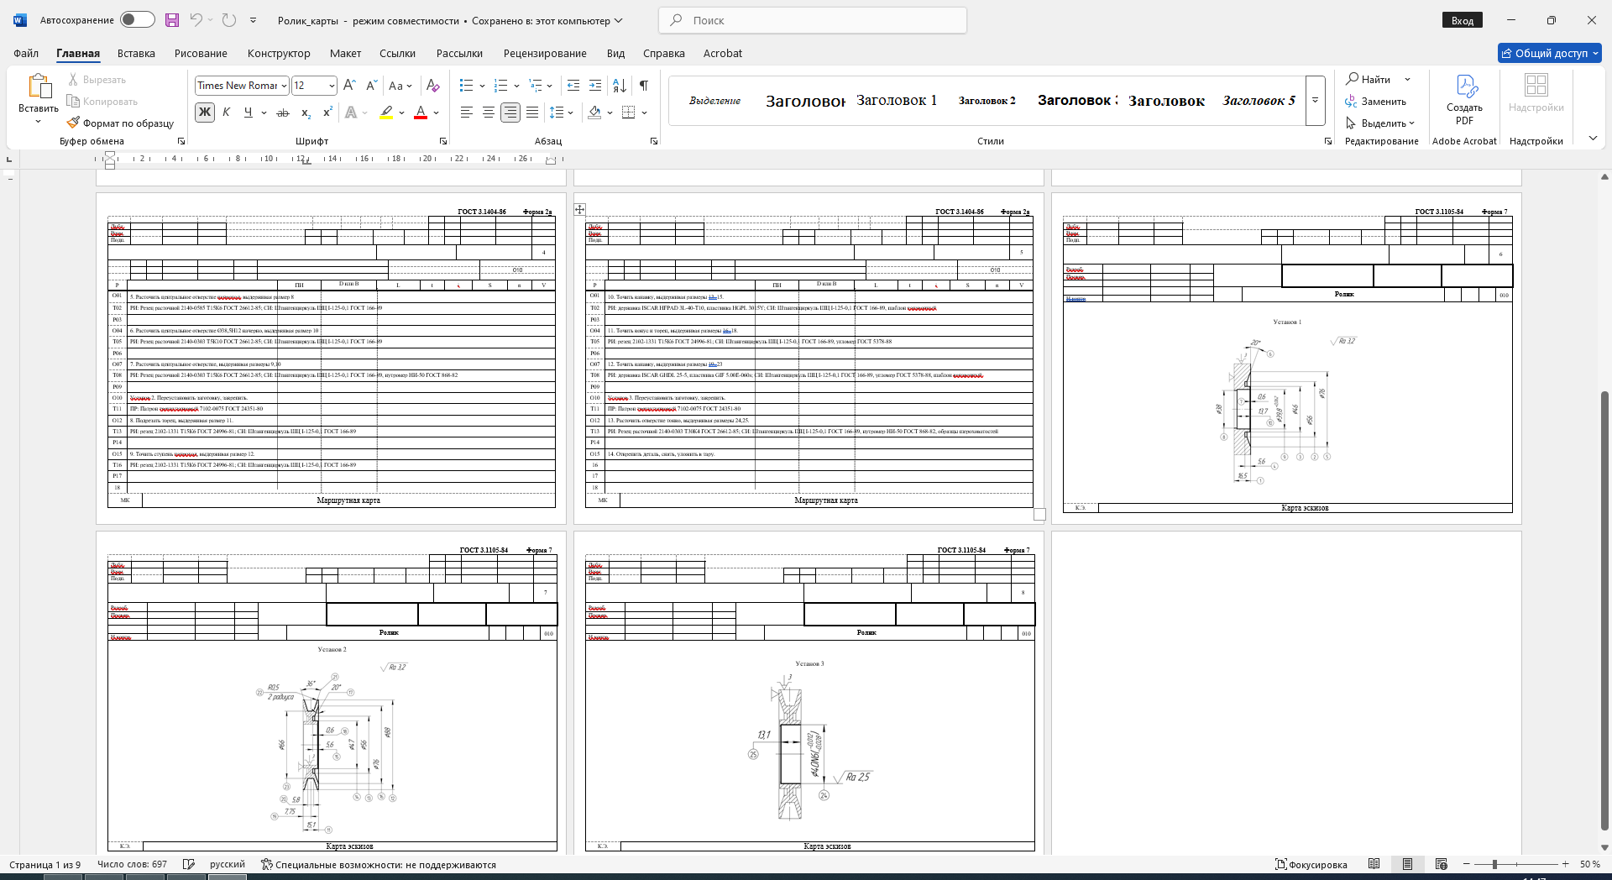Expand the styles gallery list
Viewport: 1612px width, 880px height.
tap(1316, 101)
